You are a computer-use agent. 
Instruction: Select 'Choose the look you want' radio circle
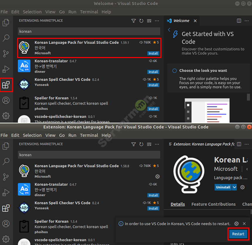click(x=174, y=71)
